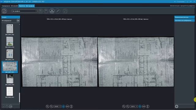Zoom out on the left preview image

(51, 106)
